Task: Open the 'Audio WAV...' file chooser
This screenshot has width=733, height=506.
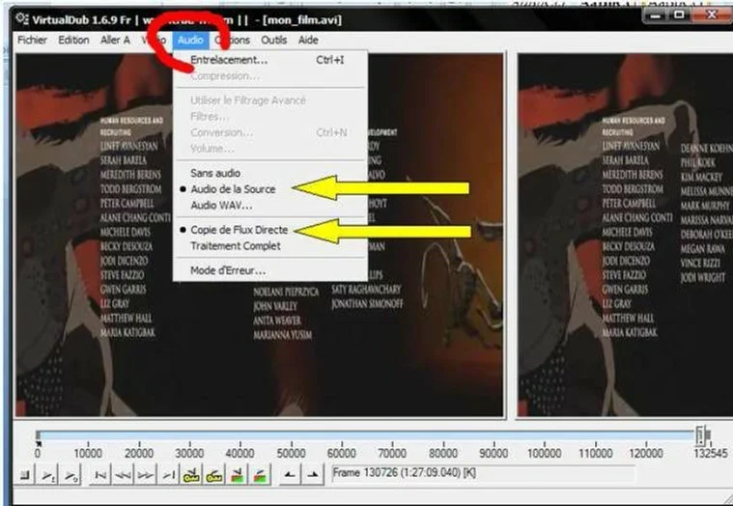Action: click(221, 205)
